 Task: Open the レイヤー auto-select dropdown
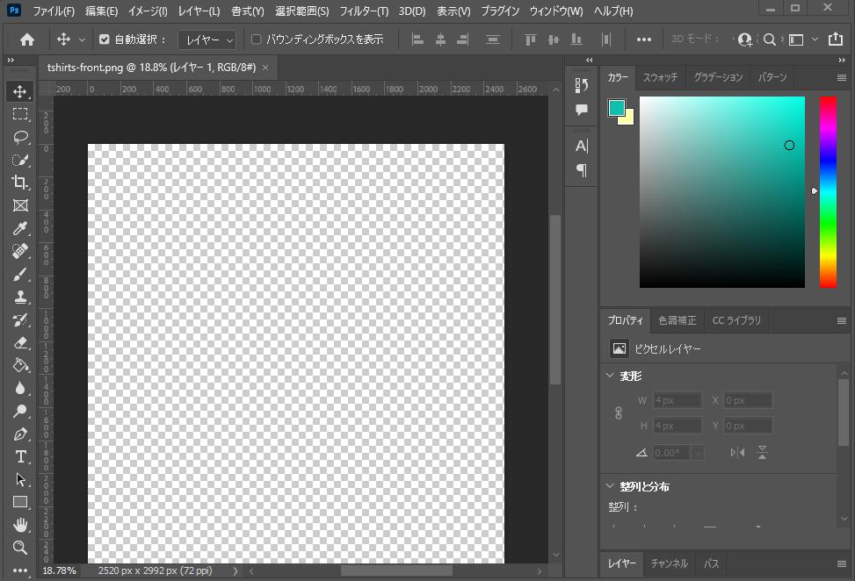(x=207, y=39)
